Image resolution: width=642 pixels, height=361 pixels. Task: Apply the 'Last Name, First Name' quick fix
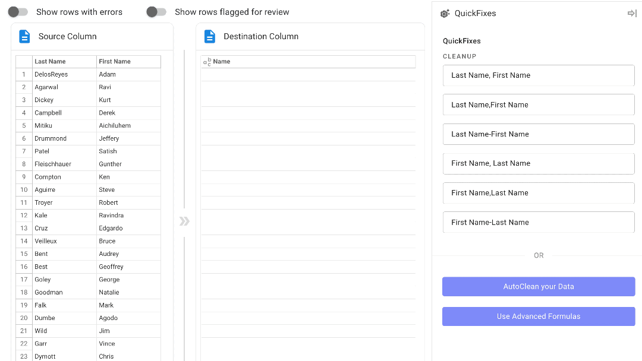[539, 75]
